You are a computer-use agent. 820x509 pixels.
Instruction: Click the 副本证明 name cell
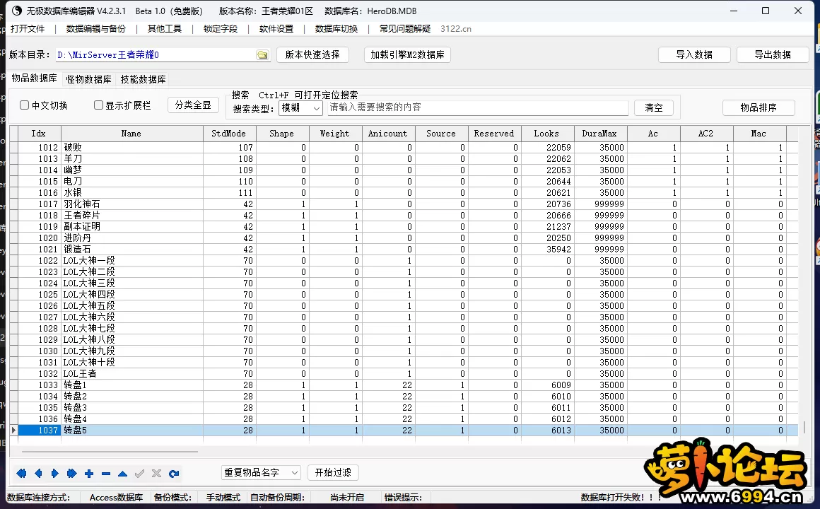click(x=131, y=226)
